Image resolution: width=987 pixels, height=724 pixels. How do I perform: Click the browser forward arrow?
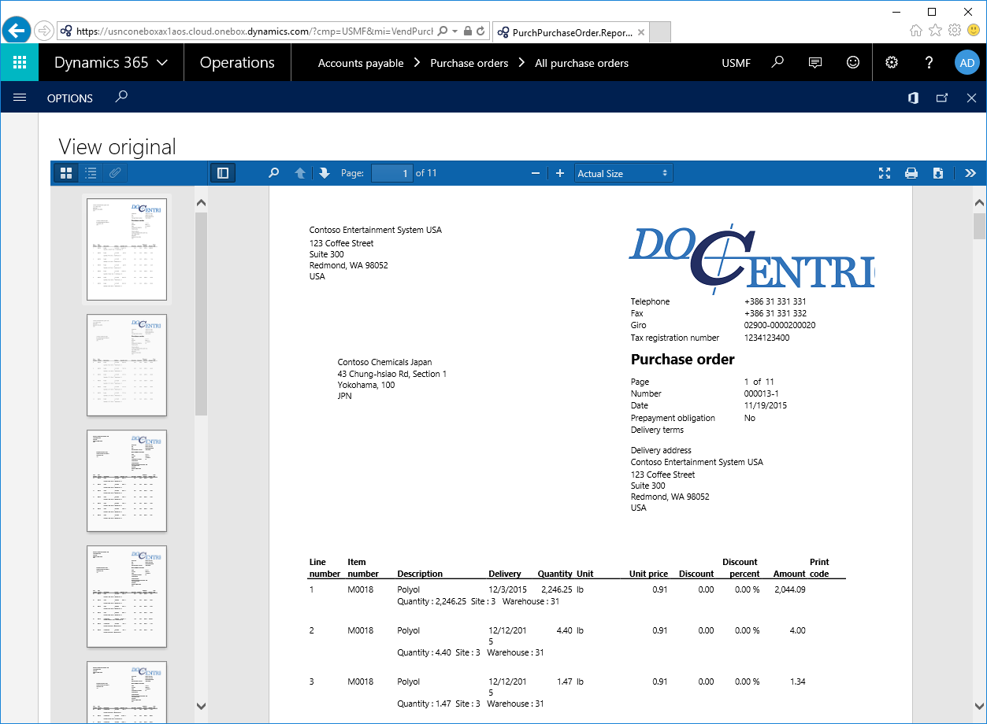pos(44,31)
